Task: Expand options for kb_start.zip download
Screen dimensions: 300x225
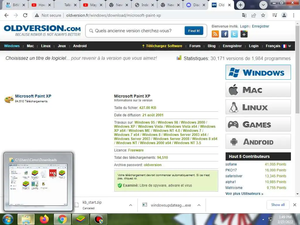Action: click(131, 205)
